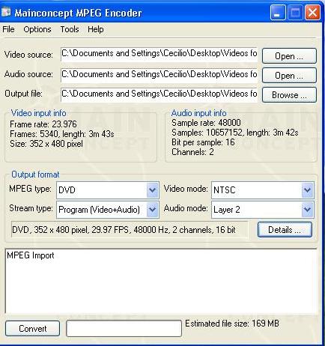Expand the Stream type dropdown arrow
The image size is (325, 346).
pos(152,210)
